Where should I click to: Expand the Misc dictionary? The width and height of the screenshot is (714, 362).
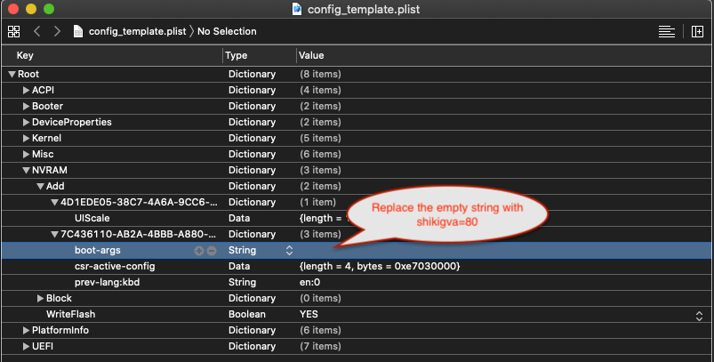coord(26,154)
